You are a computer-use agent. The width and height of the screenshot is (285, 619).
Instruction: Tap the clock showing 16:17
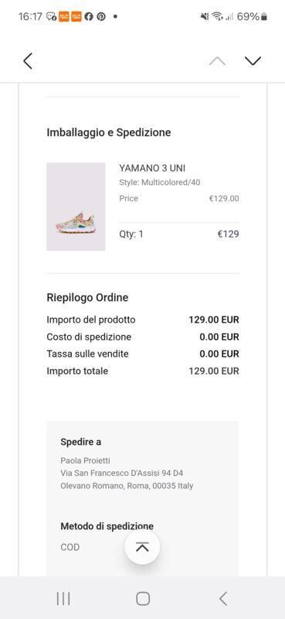[x=30, y=16]
